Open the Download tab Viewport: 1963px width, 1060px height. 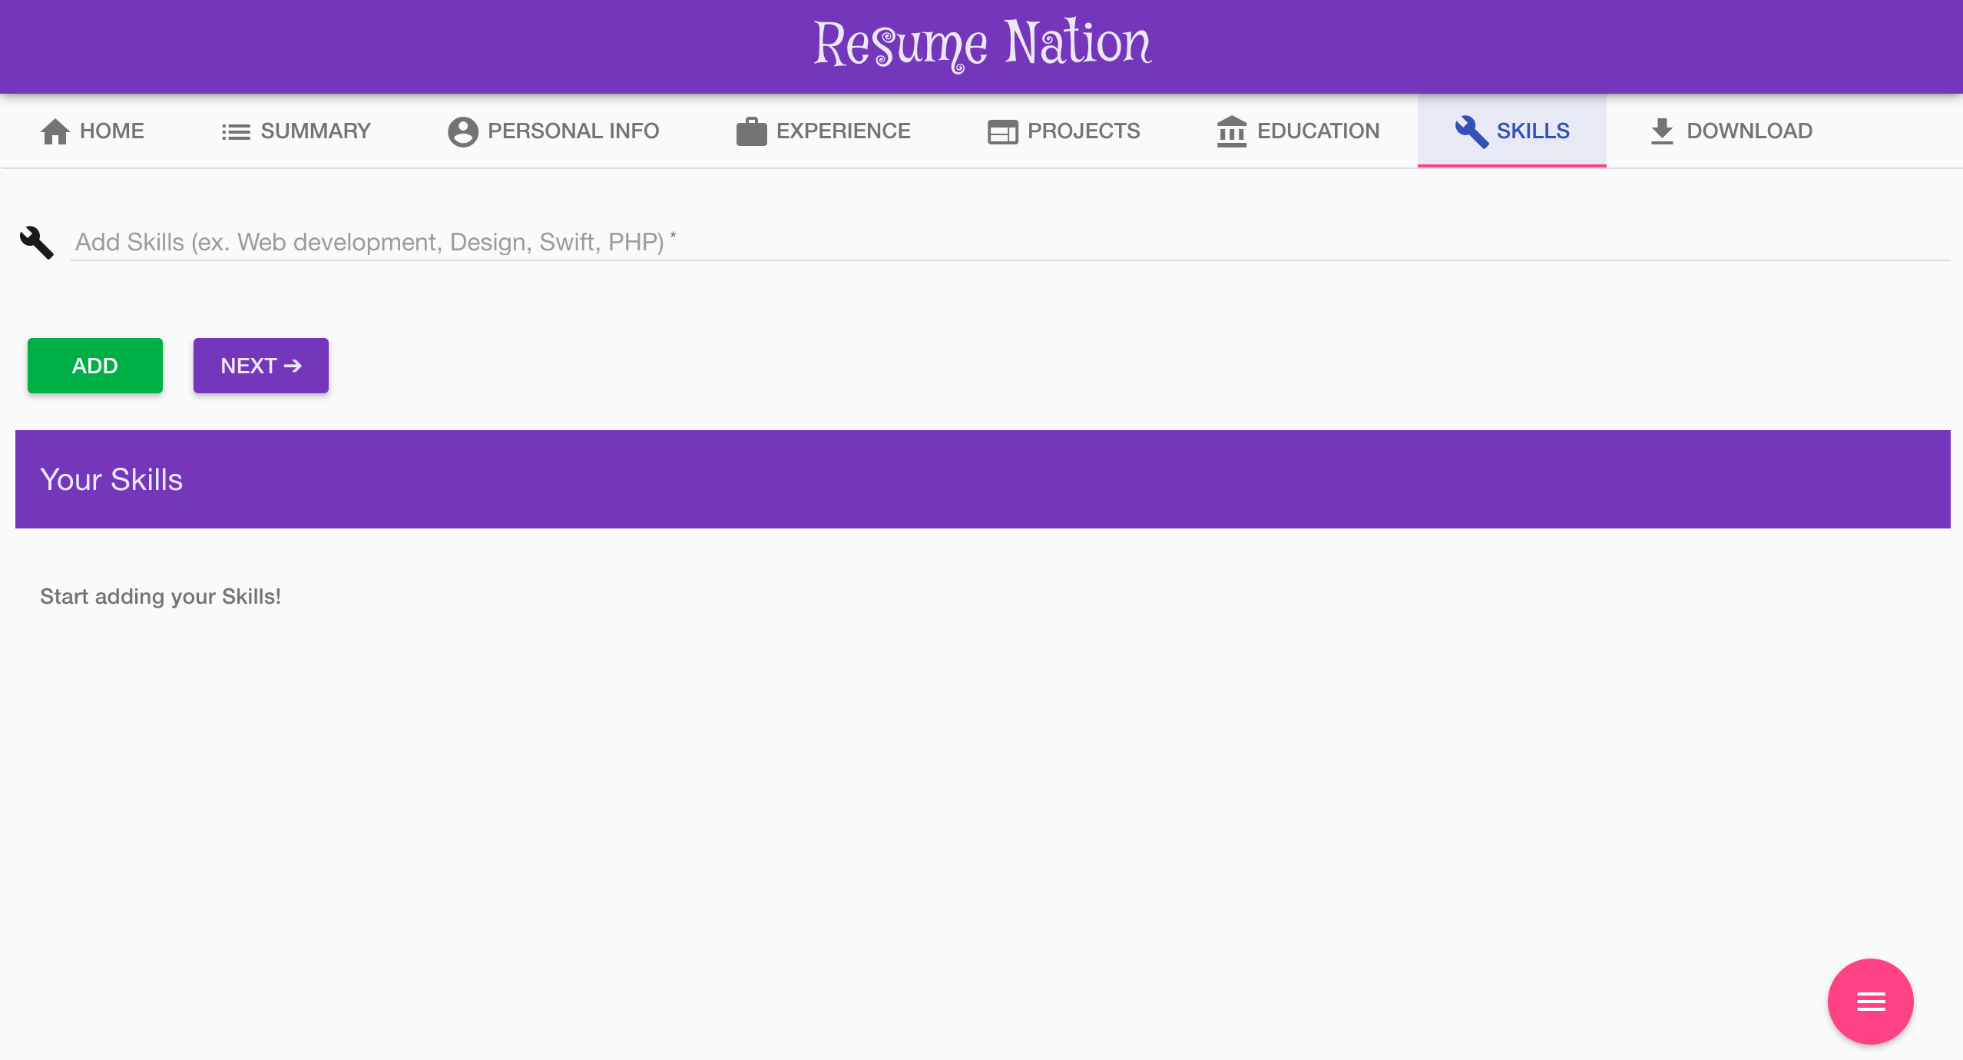point(1749,131)
